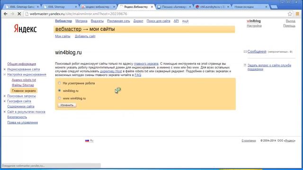Switch to the яндекс вебмастер search tab

pyautogui.click(x=98, y=7)
